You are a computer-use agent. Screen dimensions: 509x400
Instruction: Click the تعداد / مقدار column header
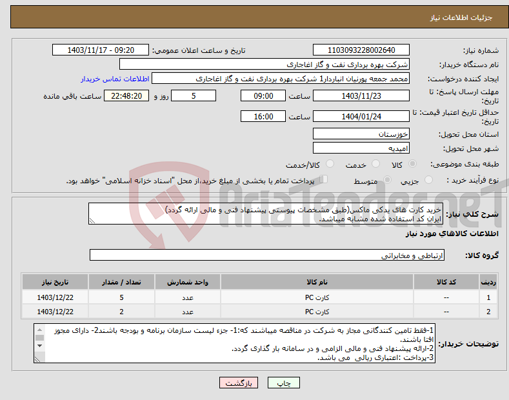point(121,282)
